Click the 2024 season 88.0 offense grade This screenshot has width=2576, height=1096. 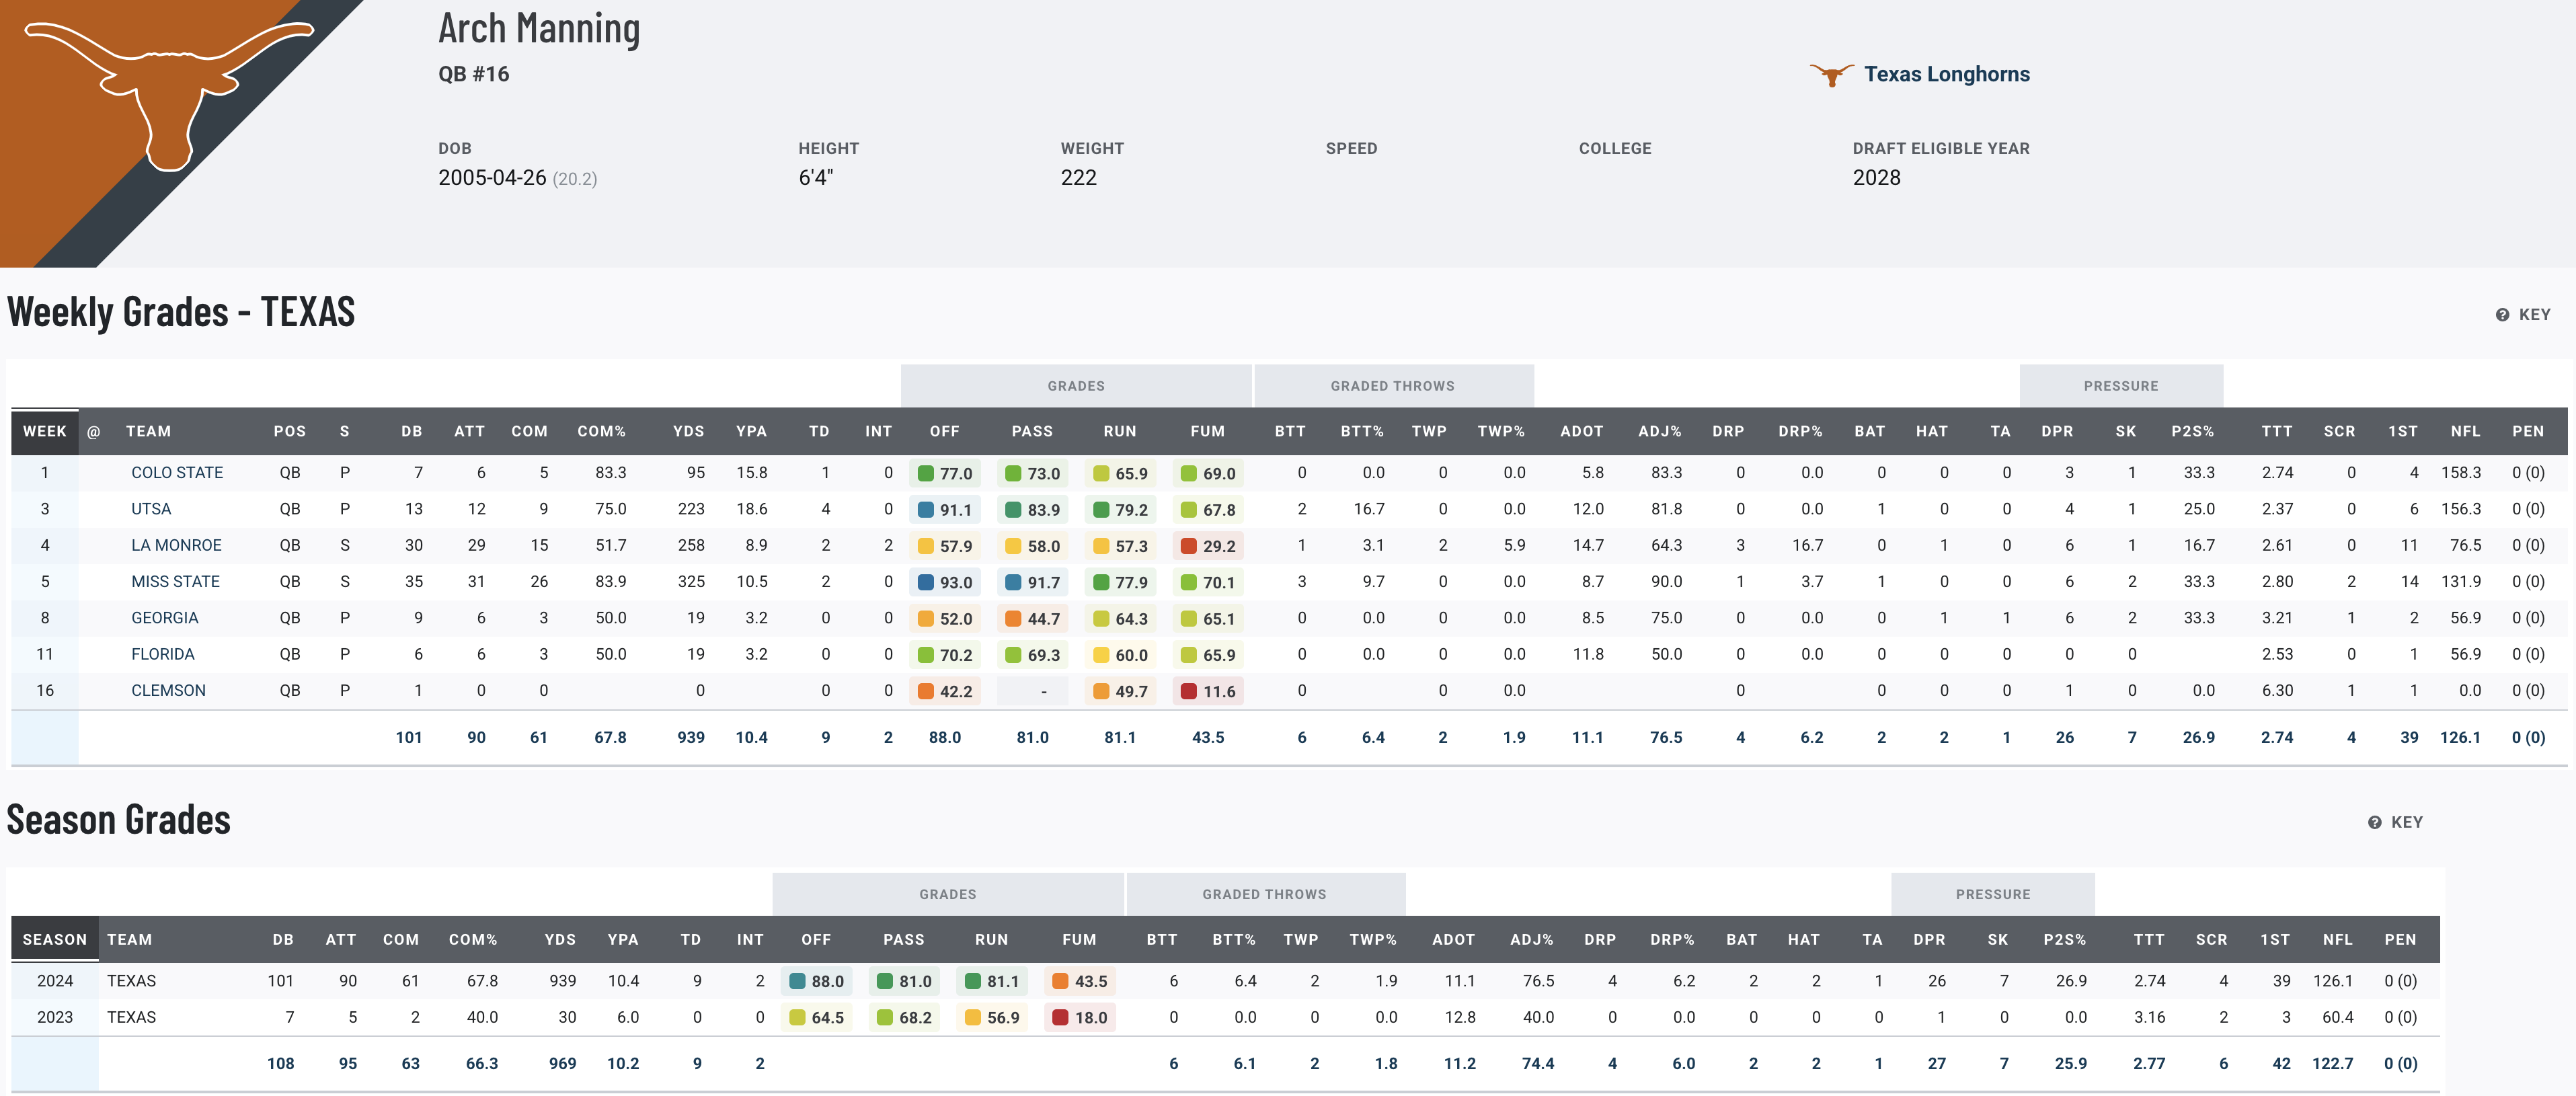(817, 982)
